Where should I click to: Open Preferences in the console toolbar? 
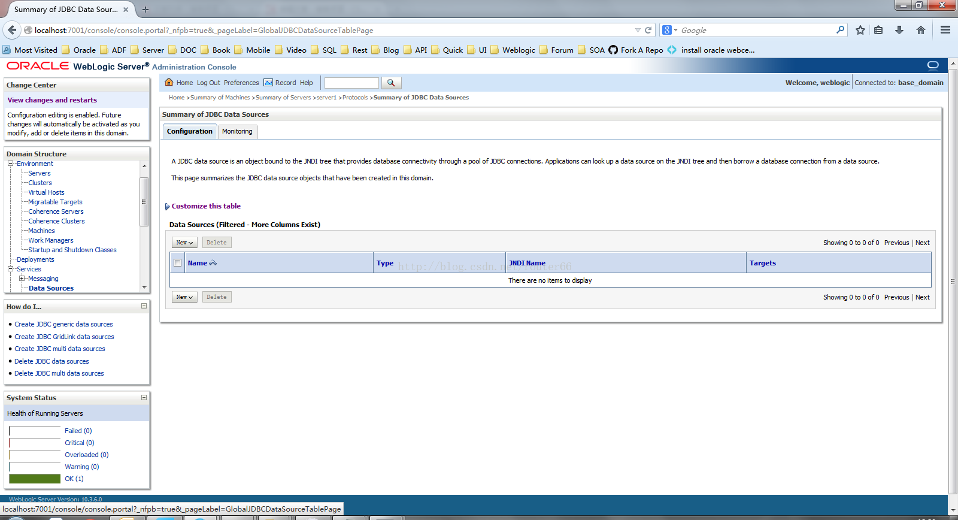(241, 83)
